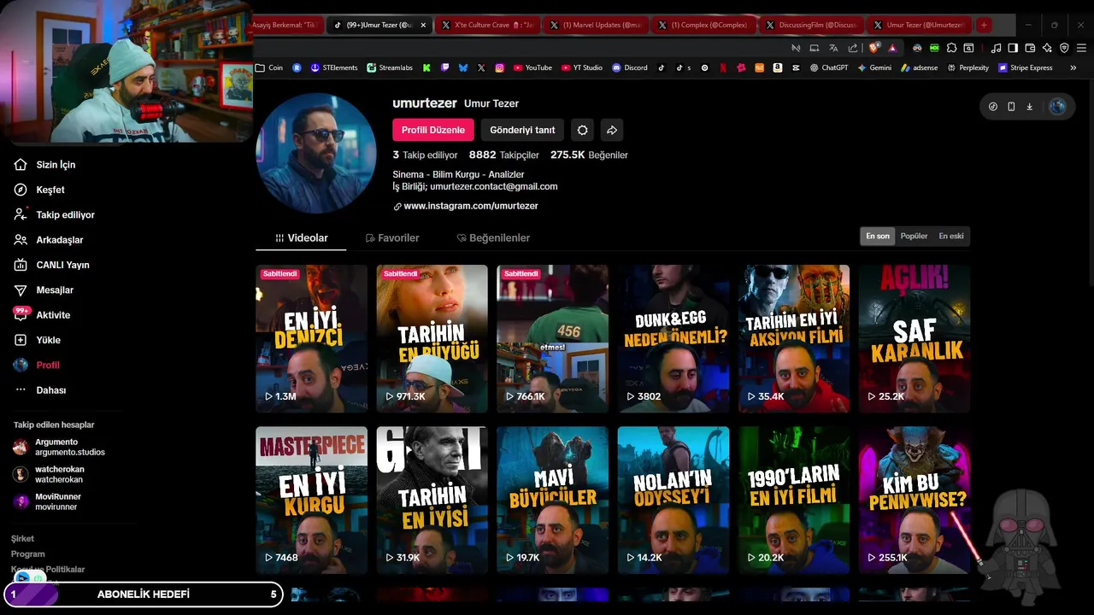Open the MAVİ BÜYÜCÜLER video

click(553, 501)
